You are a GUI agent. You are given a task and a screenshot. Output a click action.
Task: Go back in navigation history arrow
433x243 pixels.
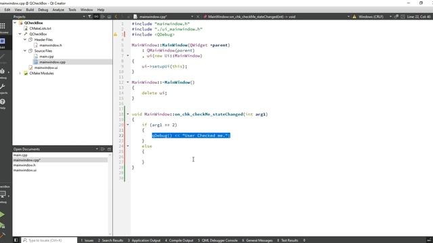116,17
